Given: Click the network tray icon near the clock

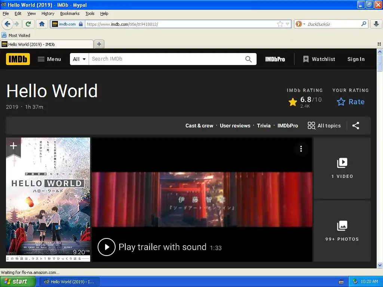Looking at the screenshot, I should point(355,282).
